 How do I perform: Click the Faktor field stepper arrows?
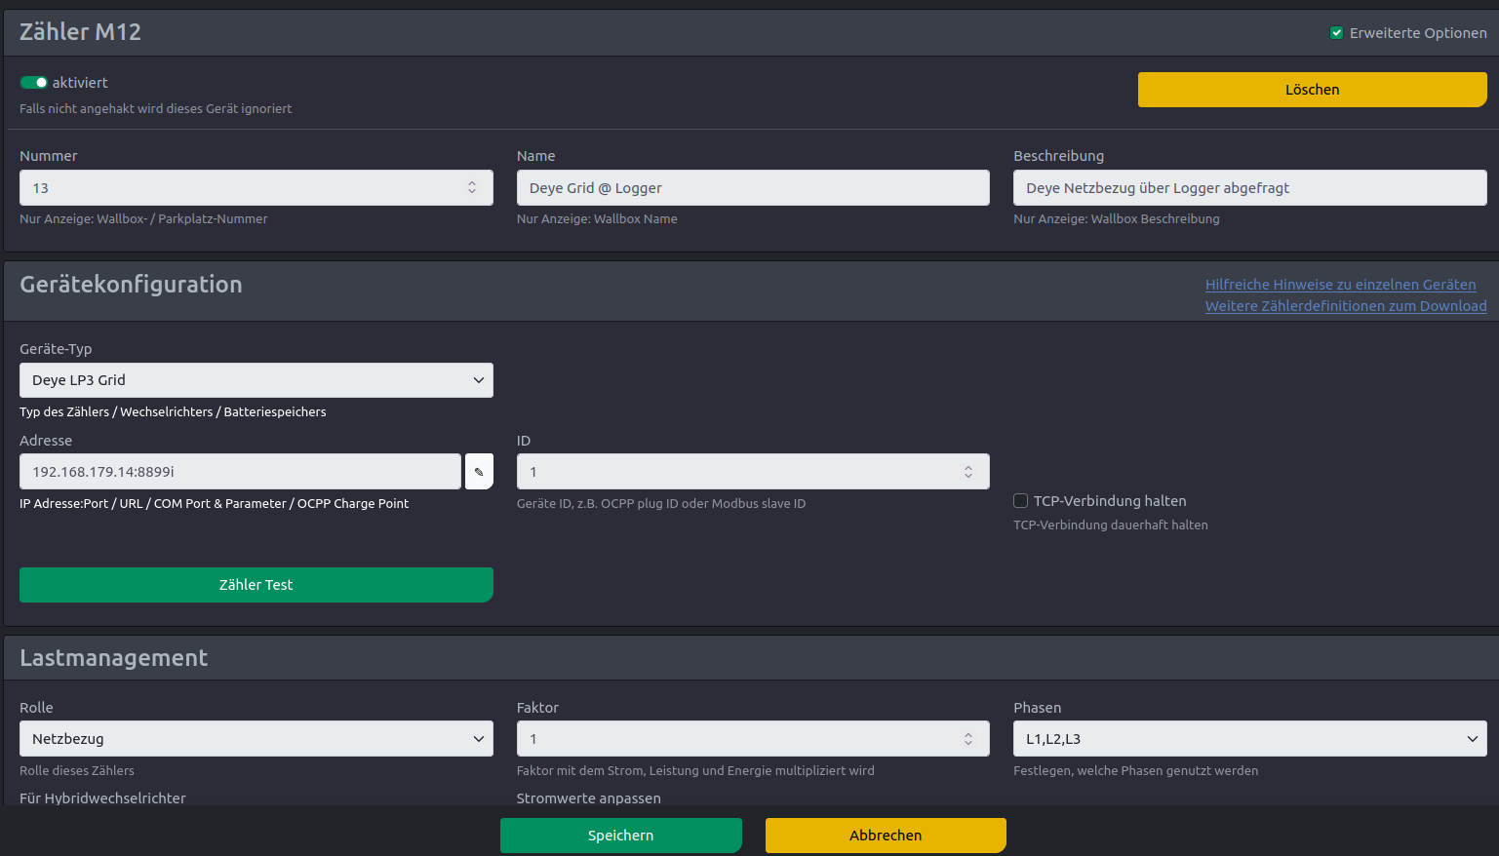[968, 739]
